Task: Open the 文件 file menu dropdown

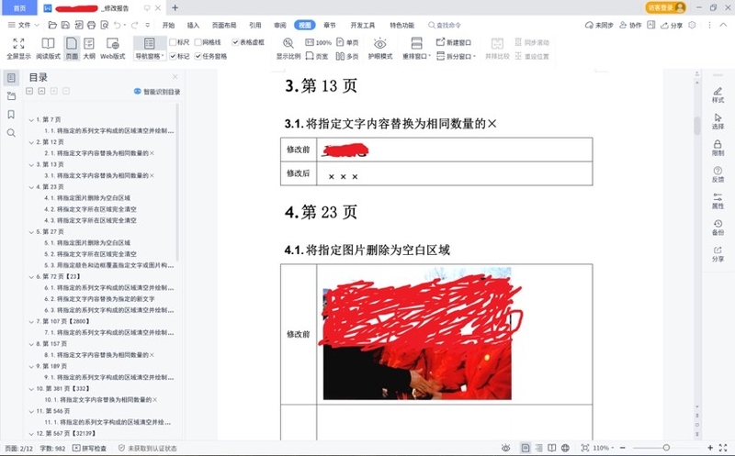Action: click(24, 25)
